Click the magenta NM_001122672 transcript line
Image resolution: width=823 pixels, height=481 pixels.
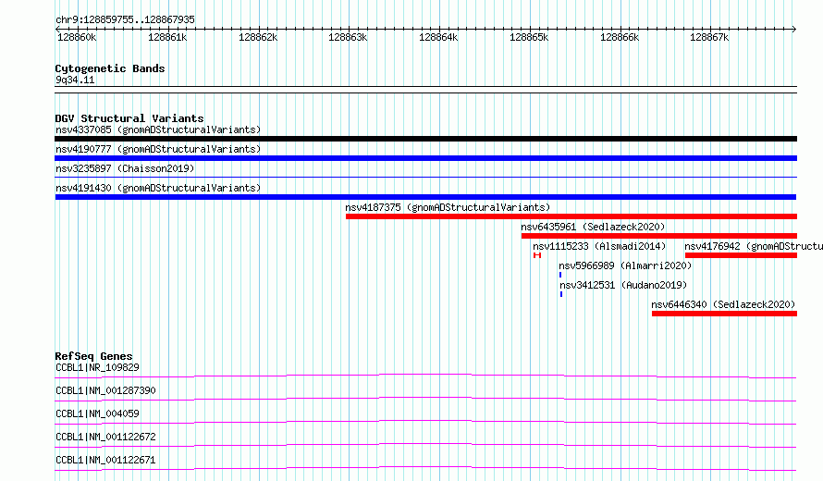tap(425, 445)
